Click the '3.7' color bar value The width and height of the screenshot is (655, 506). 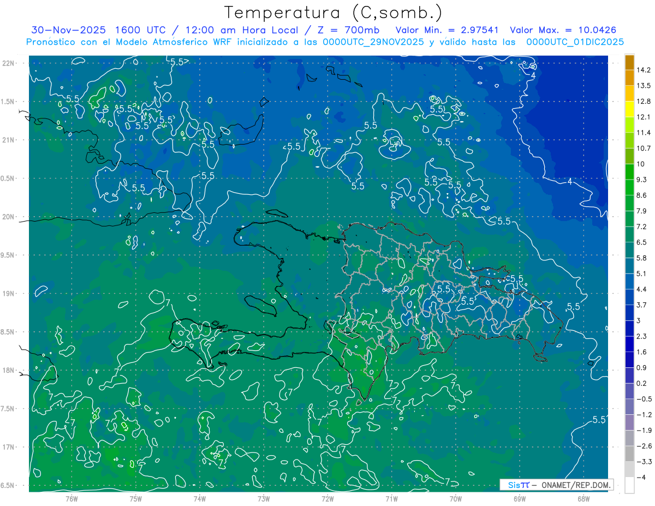pyautogui.click(x=641, y=305)
